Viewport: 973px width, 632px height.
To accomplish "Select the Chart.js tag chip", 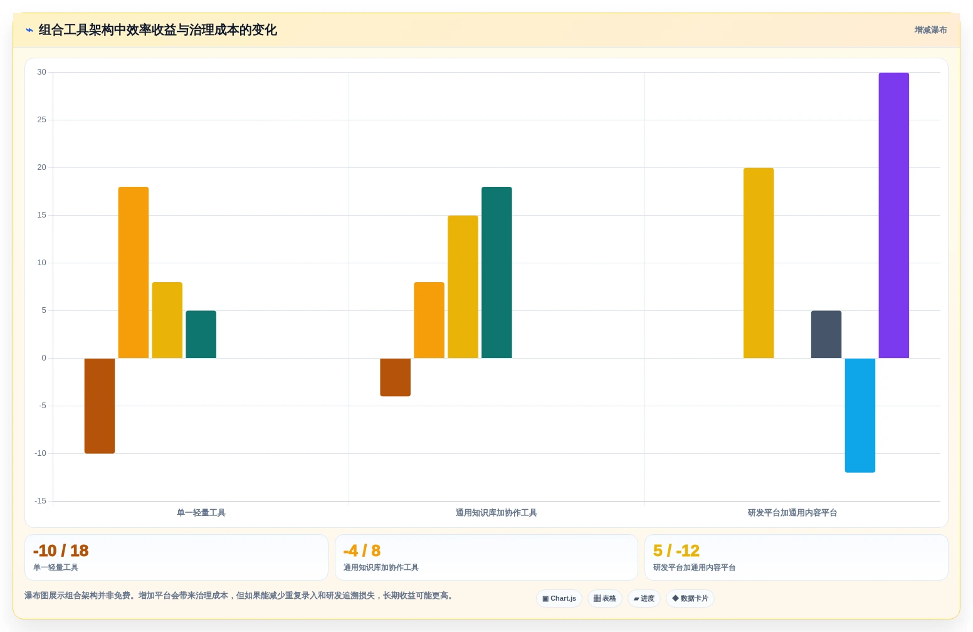I will tap(559, 598).
